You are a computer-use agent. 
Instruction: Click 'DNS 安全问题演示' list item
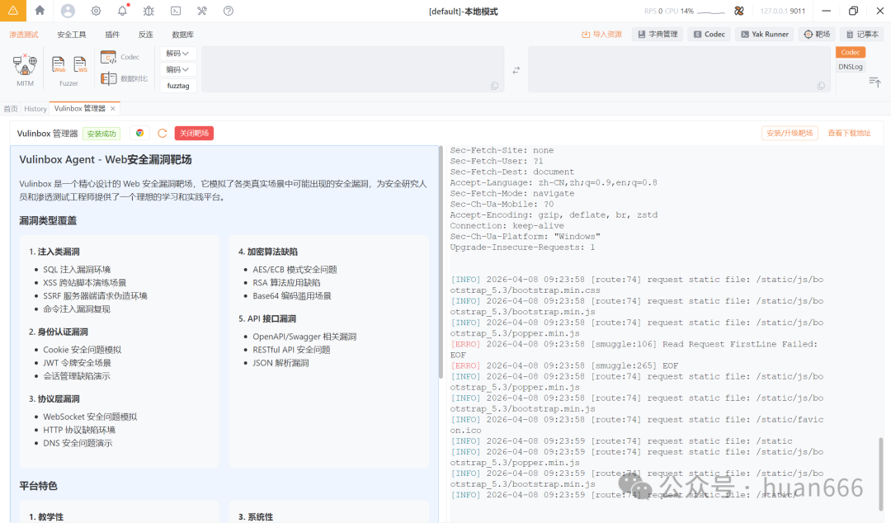coord(78,443)
